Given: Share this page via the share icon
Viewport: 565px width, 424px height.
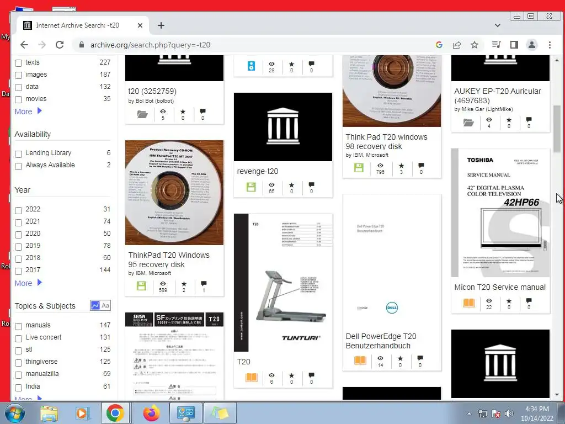Looking at the screenshot, I should pyautogui.click(x=457, y=45).
